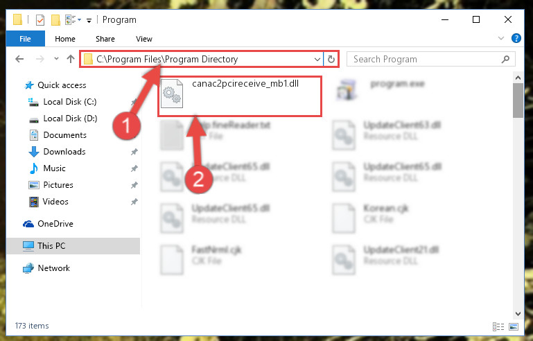This screenshot has height=341, width=533.
Task: Switch to details view in status bar
Action: click(498, 326)
